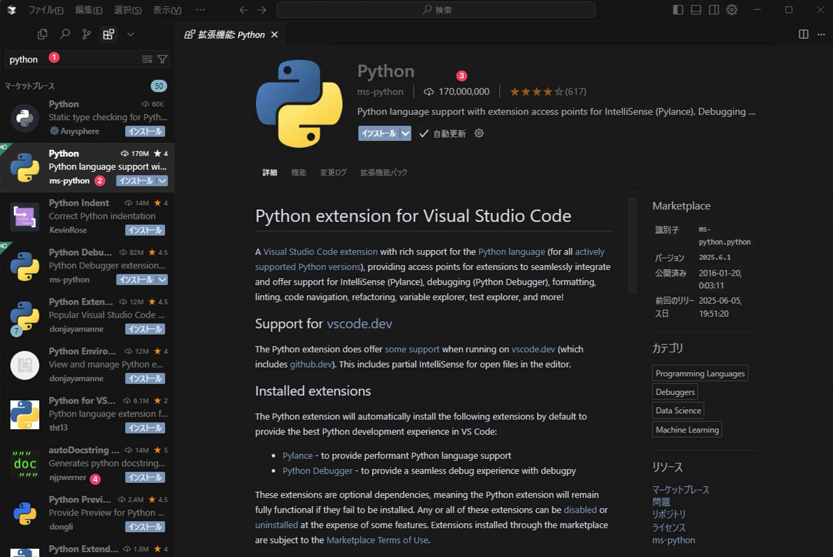Split the editor to the right
Image resolution: width=833 pixels, height=557 pixels.
803,34
